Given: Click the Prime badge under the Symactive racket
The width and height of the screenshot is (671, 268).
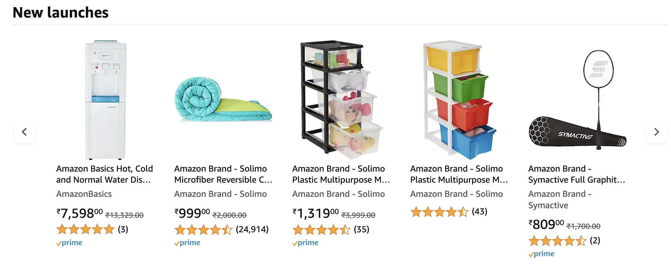Looking at the screenshot, I should [x=542, y=254].
